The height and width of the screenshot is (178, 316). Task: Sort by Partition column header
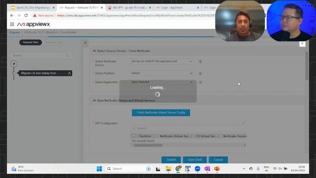click(x=145, y=136)
